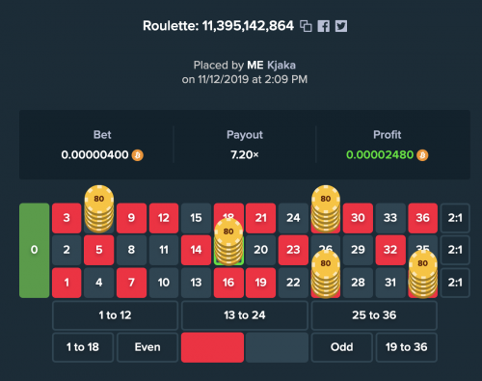Viewport: 482px width, 381px height.
Task: Bet on red number 19
Action: (260, 283)
